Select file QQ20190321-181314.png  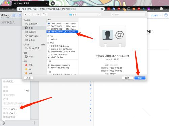point(63,23)
